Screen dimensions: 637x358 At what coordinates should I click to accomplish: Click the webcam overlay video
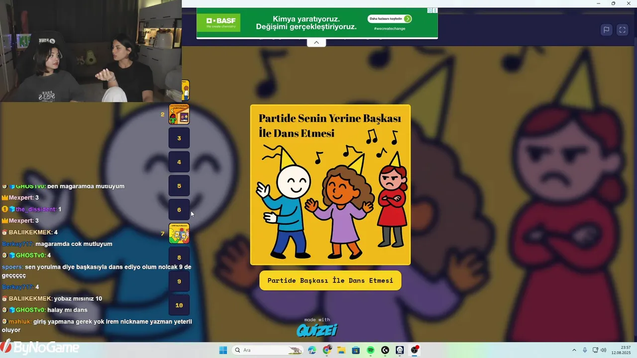click(x=91, y=51)
